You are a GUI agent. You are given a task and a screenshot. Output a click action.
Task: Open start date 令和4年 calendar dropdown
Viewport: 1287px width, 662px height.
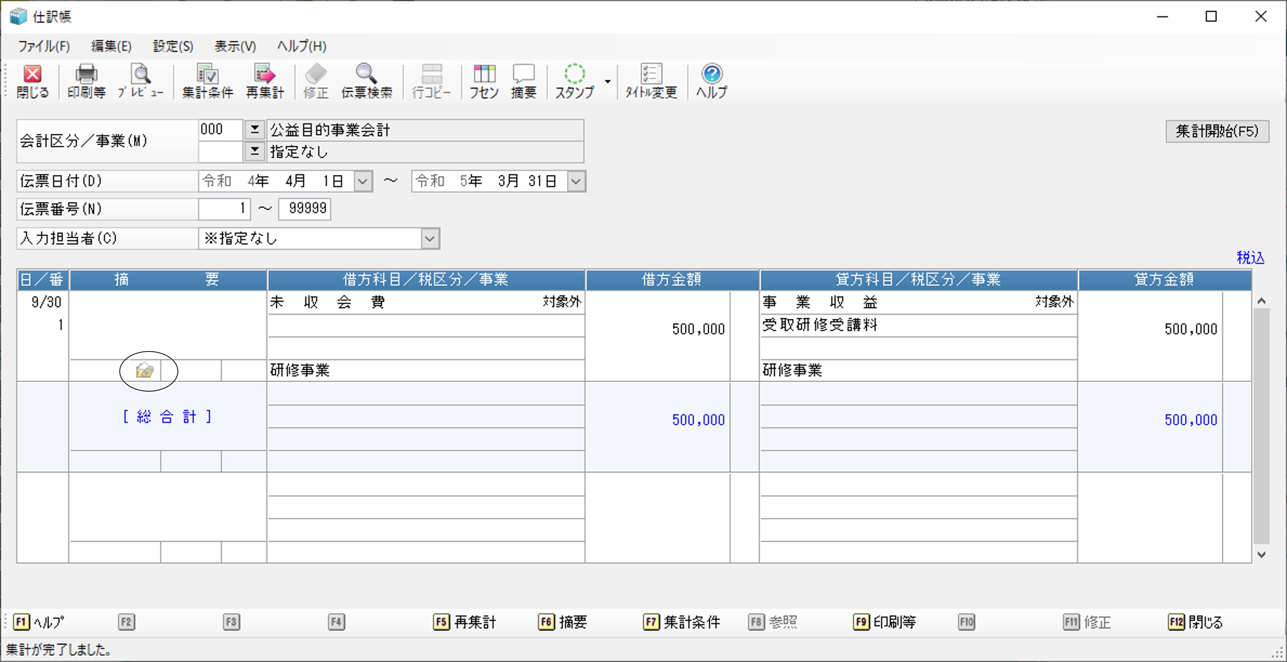tap(363, 181)
